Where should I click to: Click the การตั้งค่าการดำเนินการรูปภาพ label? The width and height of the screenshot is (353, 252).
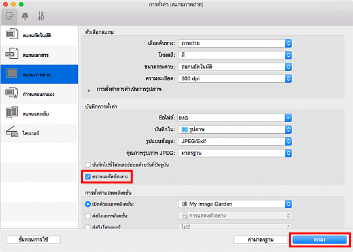129,89
